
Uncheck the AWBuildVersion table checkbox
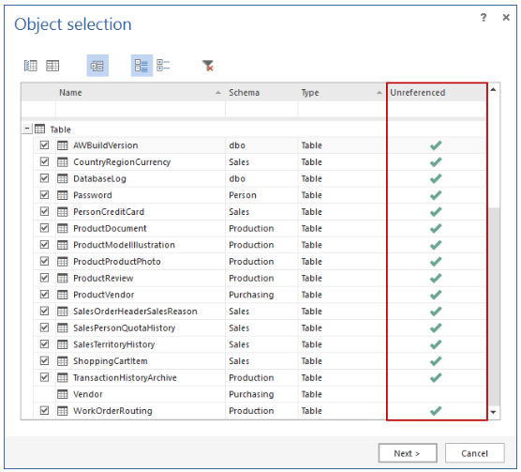click(x=44, y=145)
